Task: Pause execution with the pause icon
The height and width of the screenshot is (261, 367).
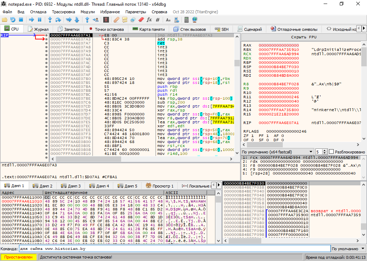Action: click(x=39, y=20)
